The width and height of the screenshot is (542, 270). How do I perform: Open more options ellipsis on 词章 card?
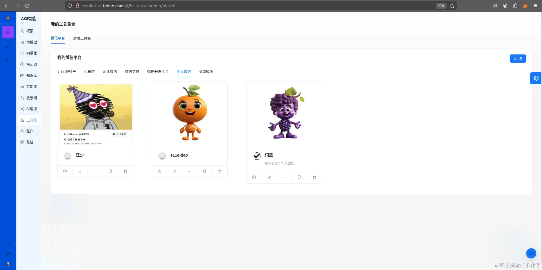(284, 177)
